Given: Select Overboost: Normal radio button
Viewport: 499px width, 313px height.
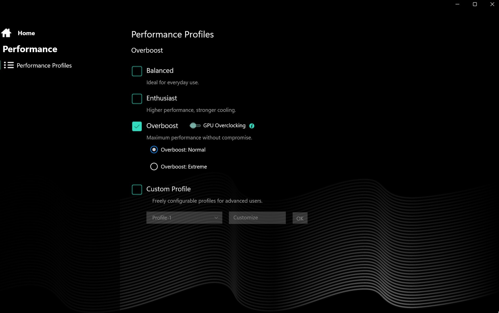Looking at the screenshot, I should 154,150.
